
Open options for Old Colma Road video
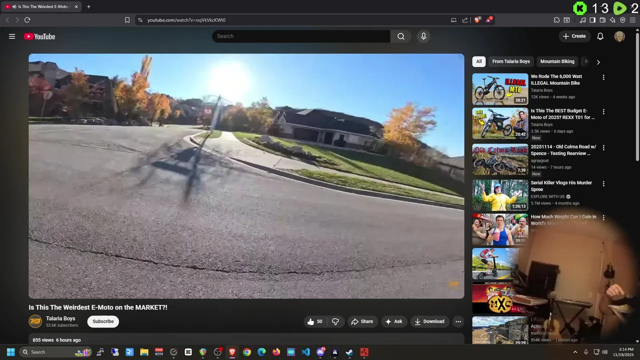click(603, 147)
